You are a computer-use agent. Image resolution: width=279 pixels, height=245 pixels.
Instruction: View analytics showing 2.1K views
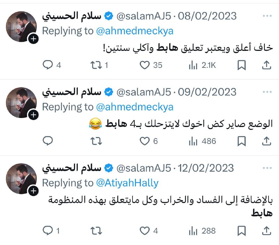point(202,65)
